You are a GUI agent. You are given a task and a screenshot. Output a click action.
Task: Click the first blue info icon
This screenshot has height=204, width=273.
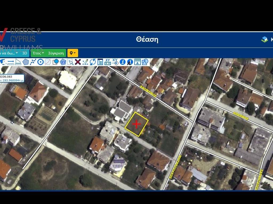pyautogui.click(x=123, y=62)
